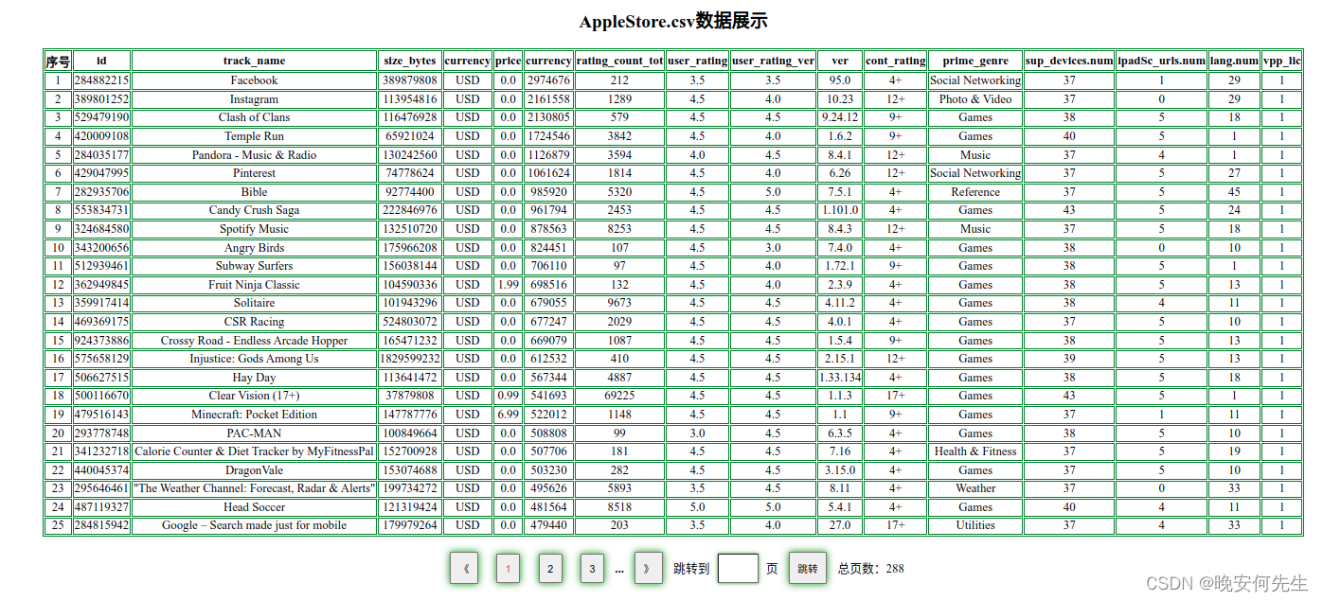This screenshot has width=1323, height=601.
Task: Click the size_bytes column header
Action: pyautogui.click(x=410, y=62)
